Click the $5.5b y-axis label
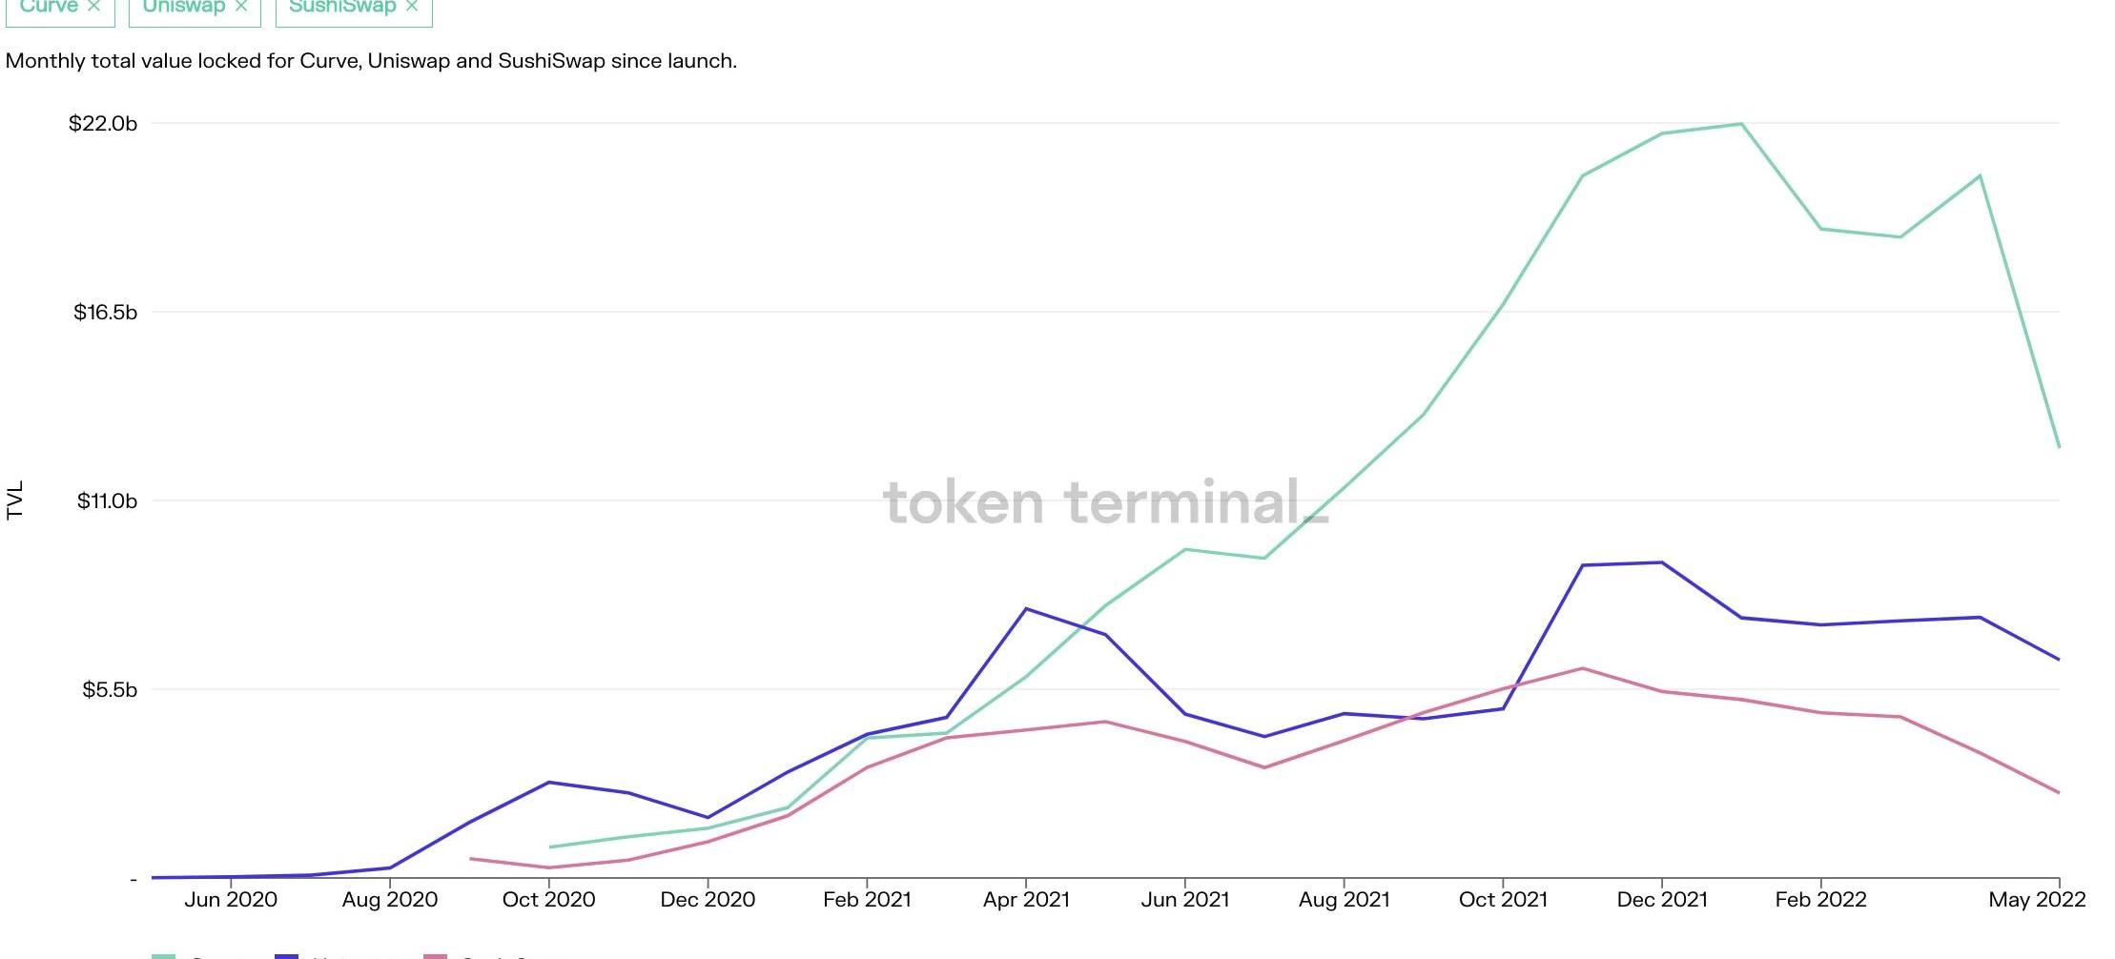The image size is (2115, 959). click(x=110, y=690)
